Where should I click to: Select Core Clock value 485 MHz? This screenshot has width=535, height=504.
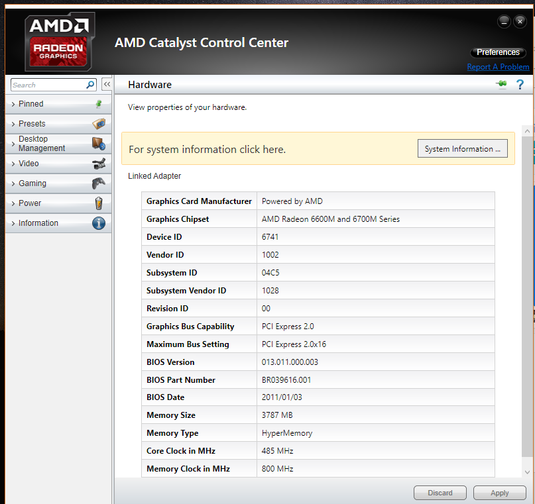tap(277, 451)
